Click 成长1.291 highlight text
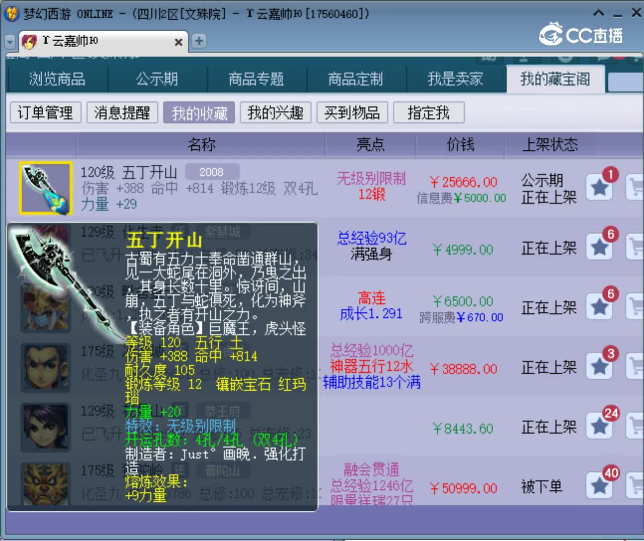Image resolution: width=644 pixels, height=541 pixels. coord(371,314)
